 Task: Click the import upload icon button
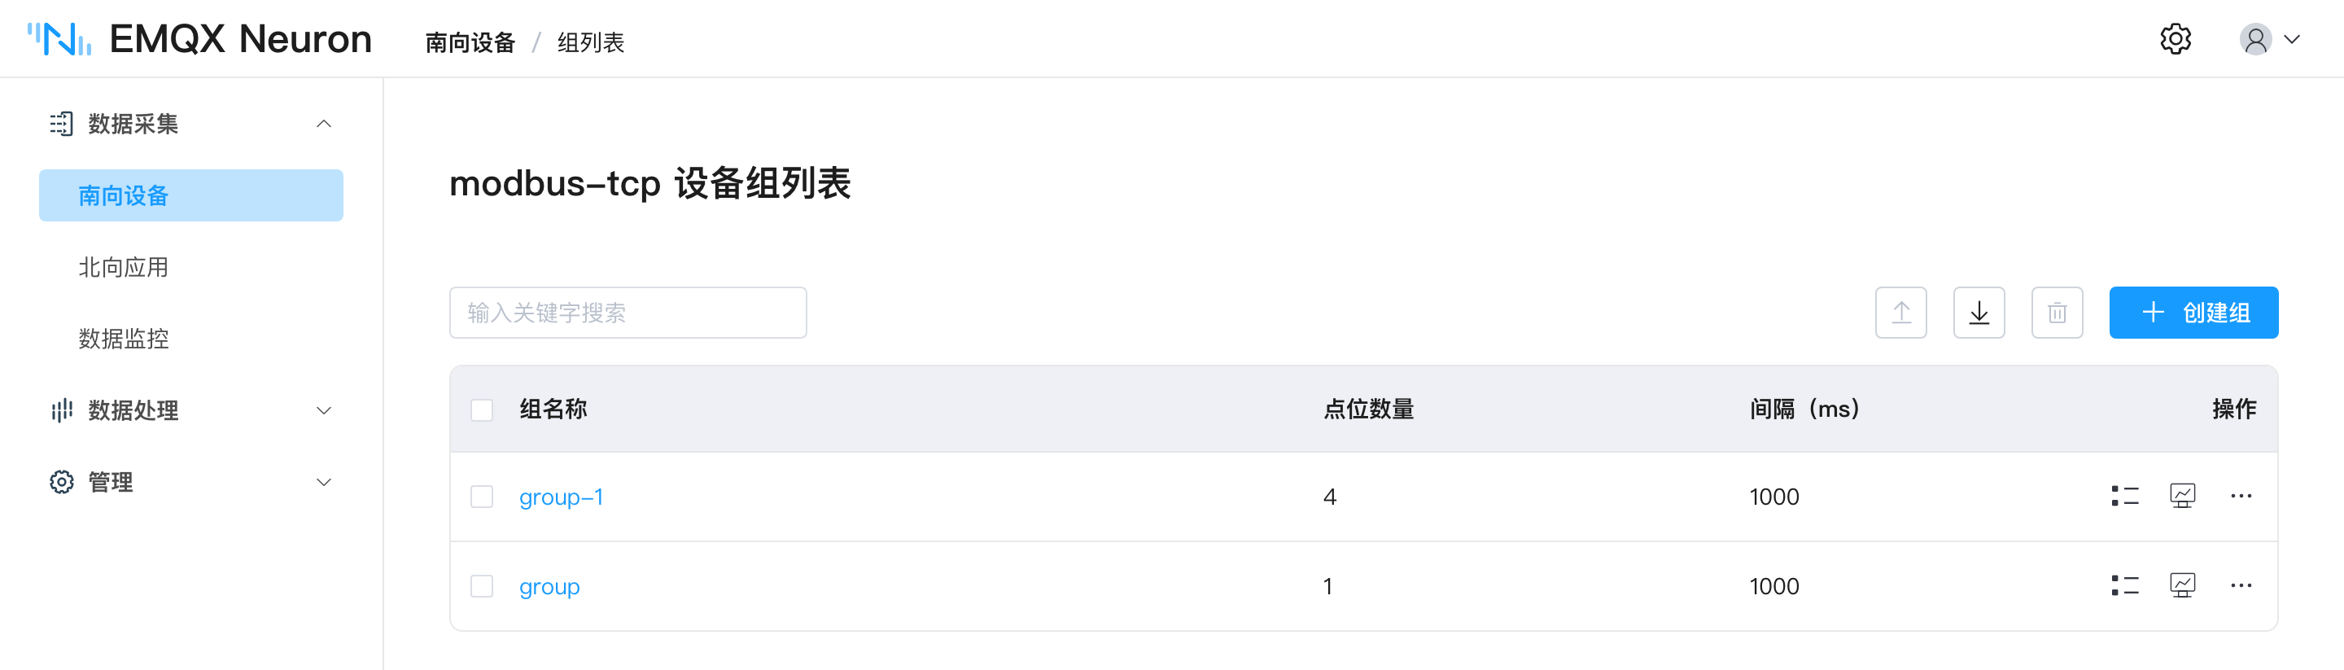click(1901, 313)
